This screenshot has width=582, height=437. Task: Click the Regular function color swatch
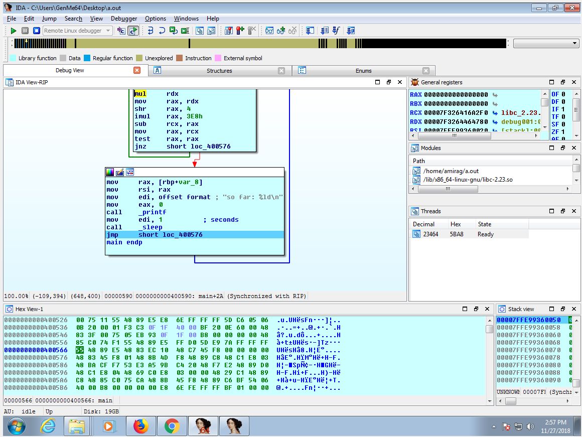pos(87,58)
